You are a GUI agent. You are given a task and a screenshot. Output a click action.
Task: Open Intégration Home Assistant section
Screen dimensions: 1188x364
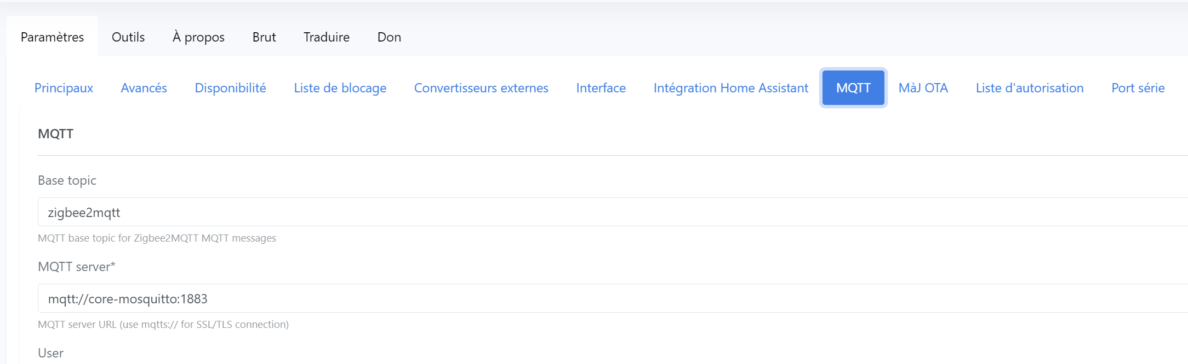731,88
